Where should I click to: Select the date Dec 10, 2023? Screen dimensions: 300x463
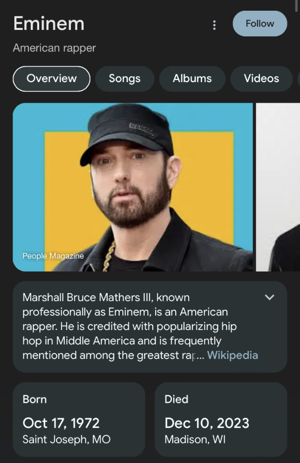click(x=207, y=423)
